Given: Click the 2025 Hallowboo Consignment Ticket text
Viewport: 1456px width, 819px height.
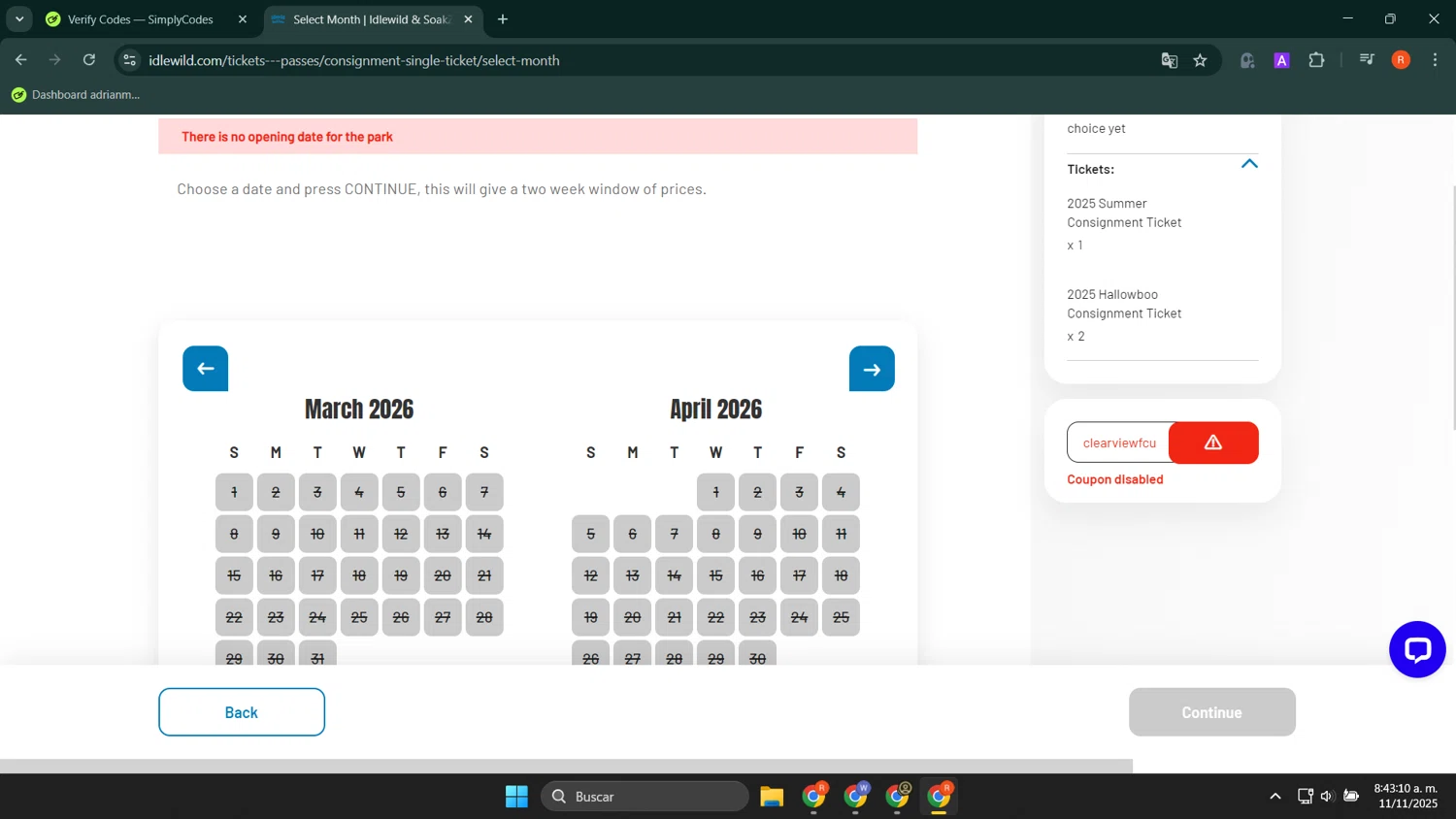Looking at the screenshot, I should pyautogui.click(x=1124, y=304).
